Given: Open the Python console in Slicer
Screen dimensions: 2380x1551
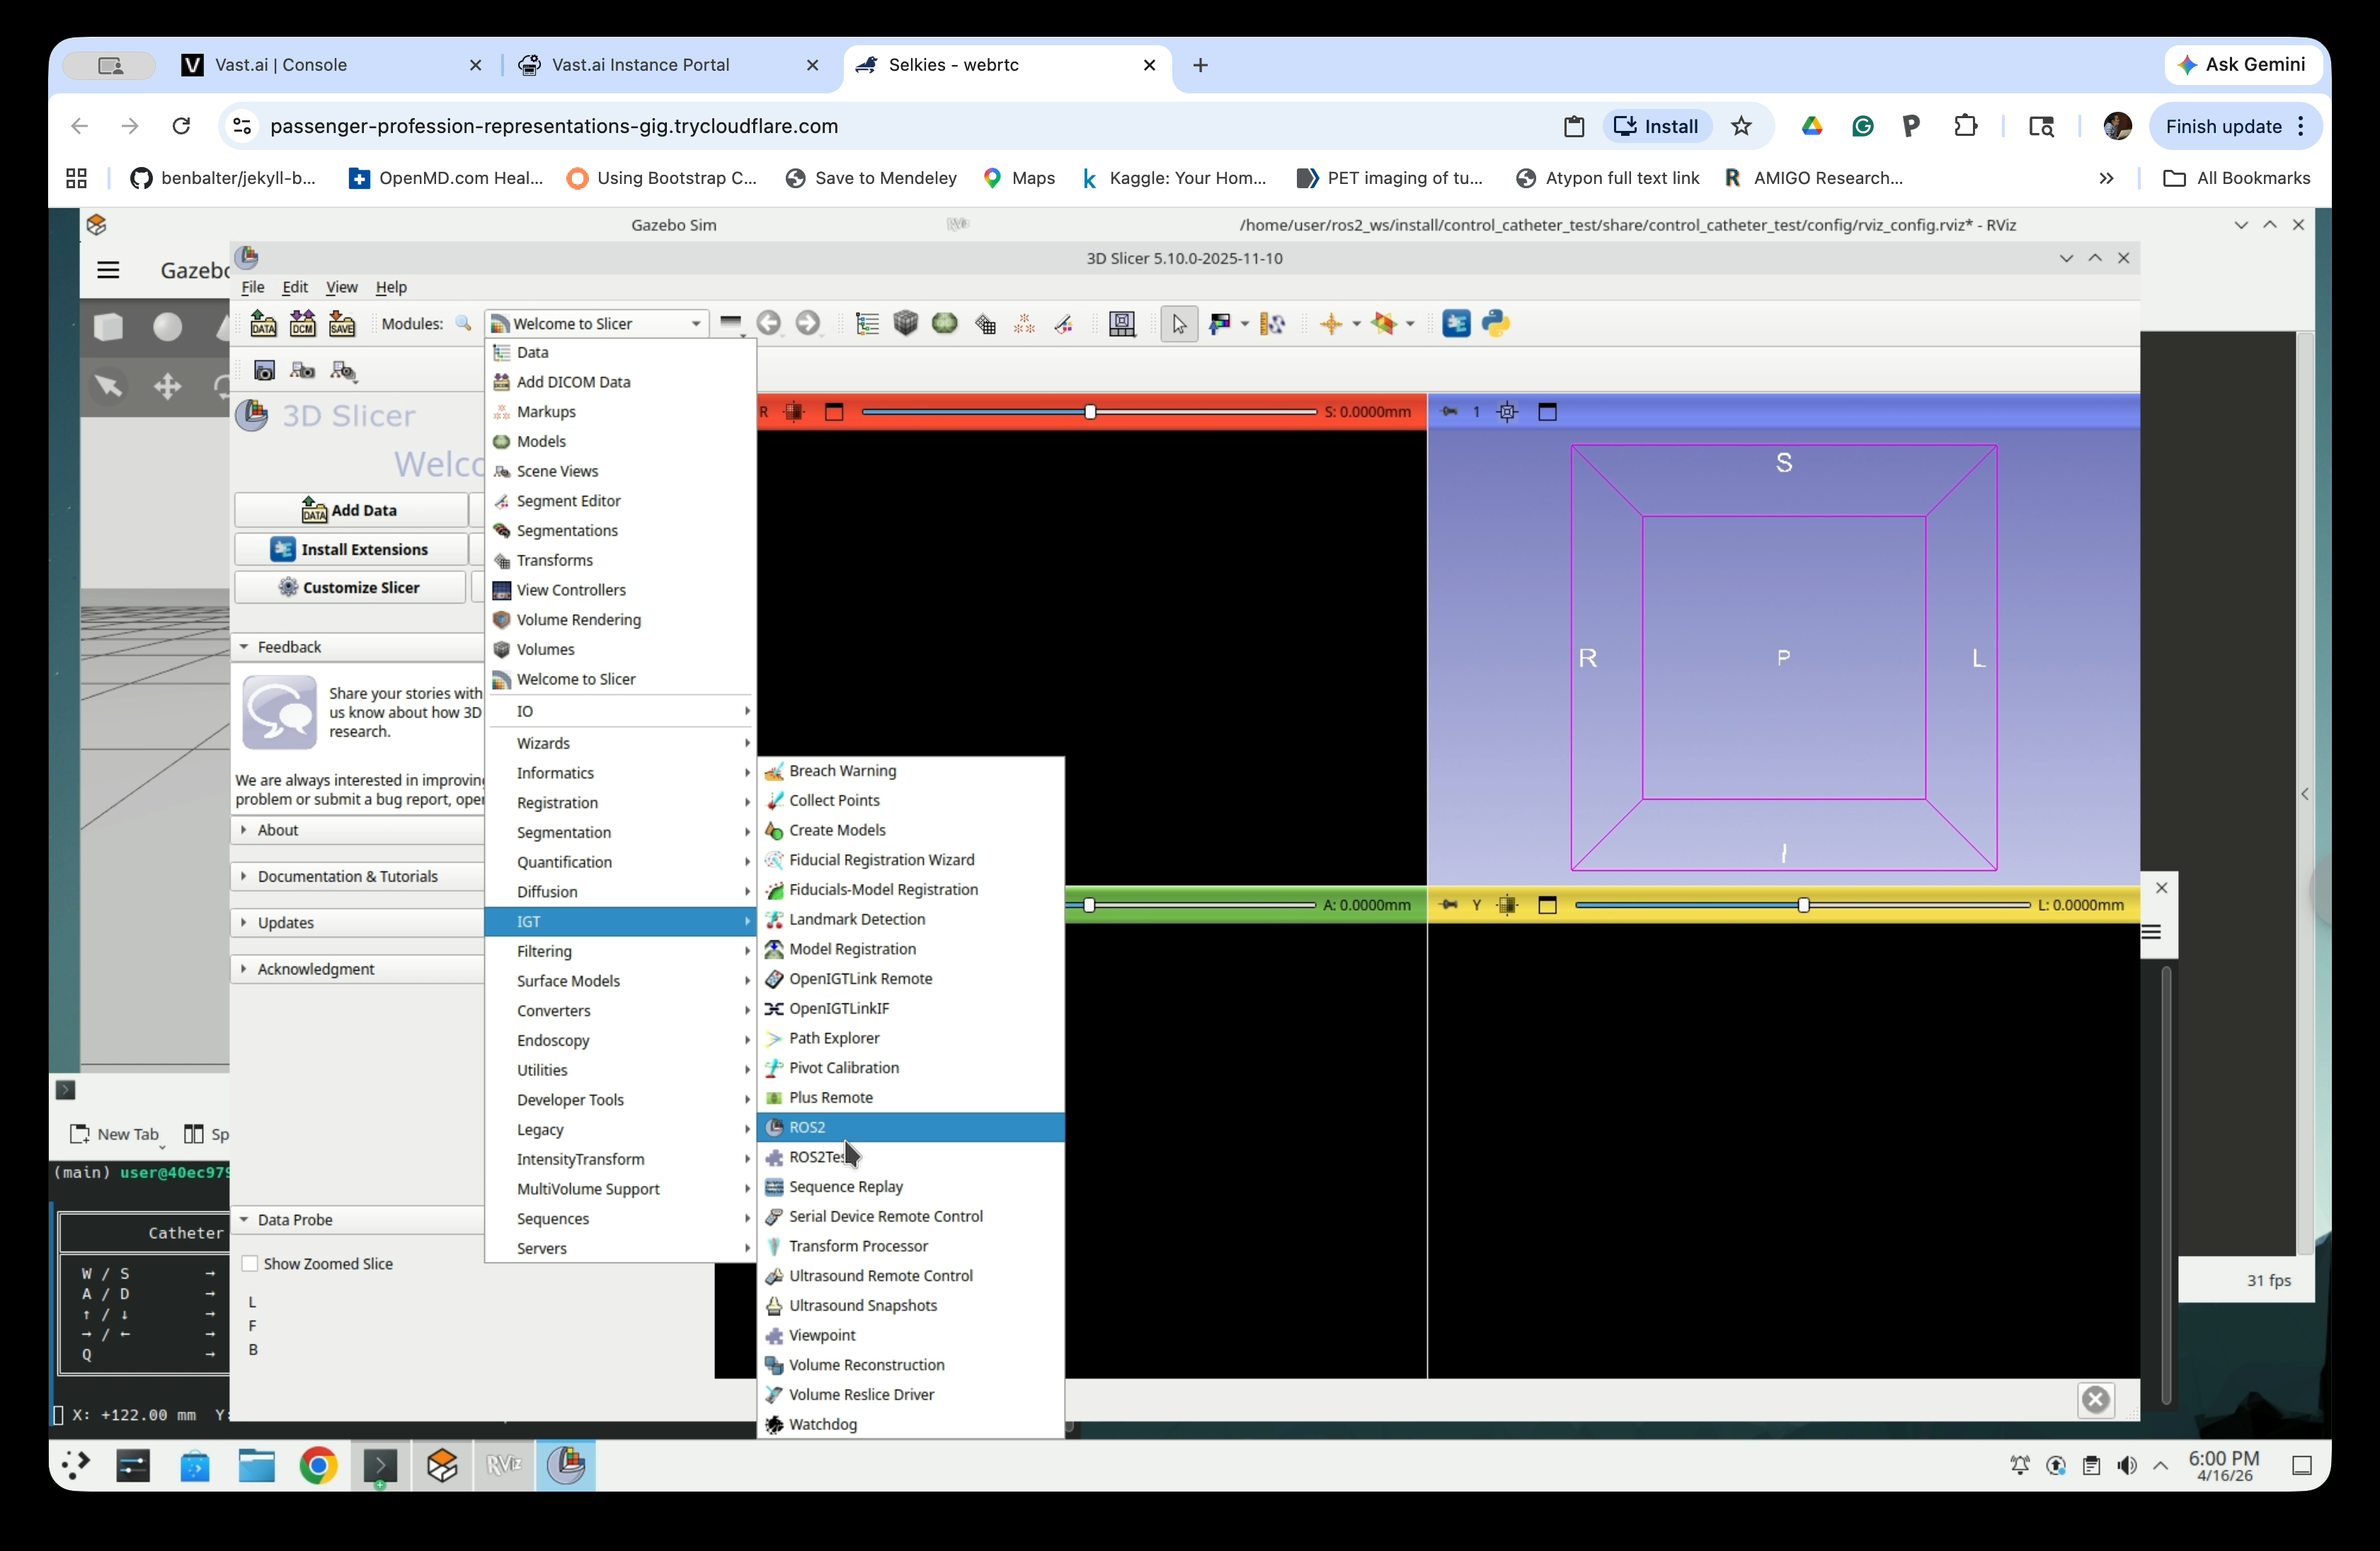Looking at the screenshot, I should (1496, 324).
